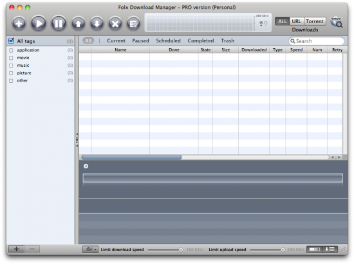Select the All status filter pill
Image resolution: width=354 pixels, height=264 pixels.
[88, 40]
